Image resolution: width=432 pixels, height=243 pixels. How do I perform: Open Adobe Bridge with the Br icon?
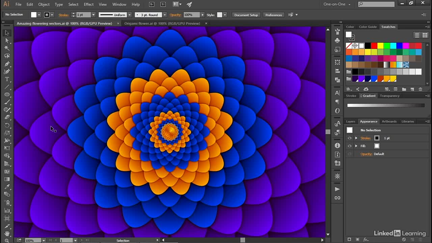152,4
